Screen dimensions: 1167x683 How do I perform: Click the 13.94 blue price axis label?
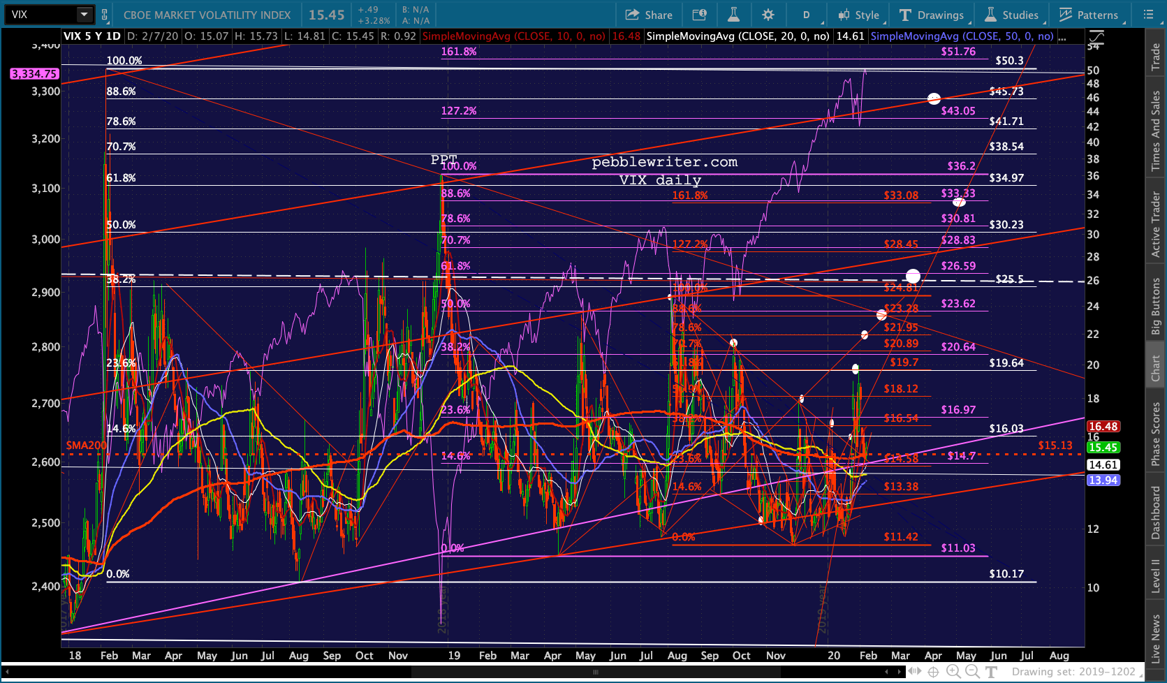tap(1103, 480)
